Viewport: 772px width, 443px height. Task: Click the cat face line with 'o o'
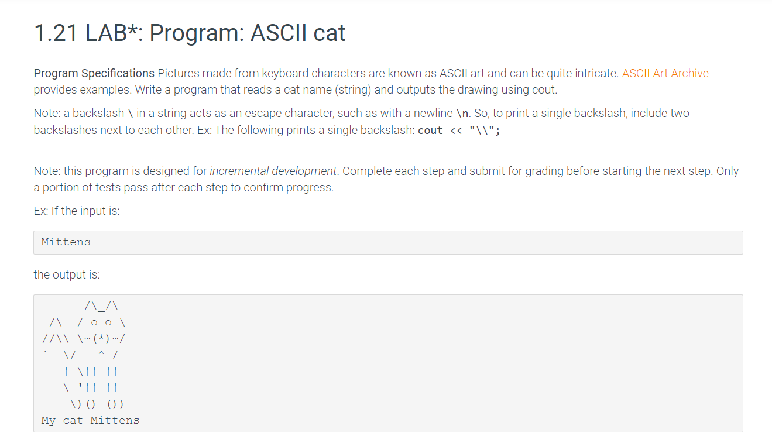(x=88, y=322)
